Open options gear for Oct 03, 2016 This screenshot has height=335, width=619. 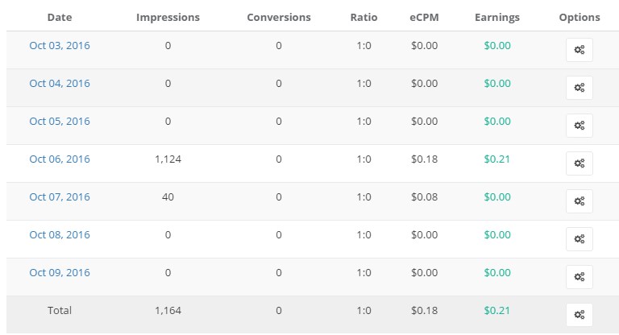point(579,50)
